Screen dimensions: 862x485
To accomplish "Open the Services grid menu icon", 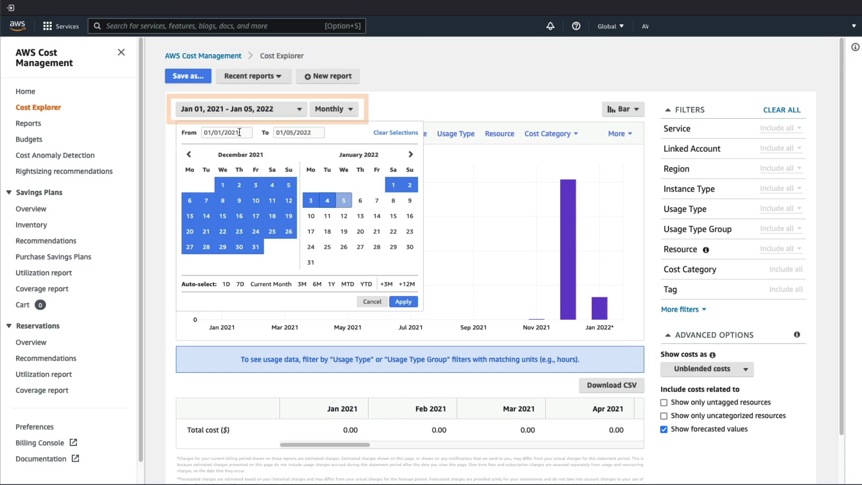I will coord(47,26).
